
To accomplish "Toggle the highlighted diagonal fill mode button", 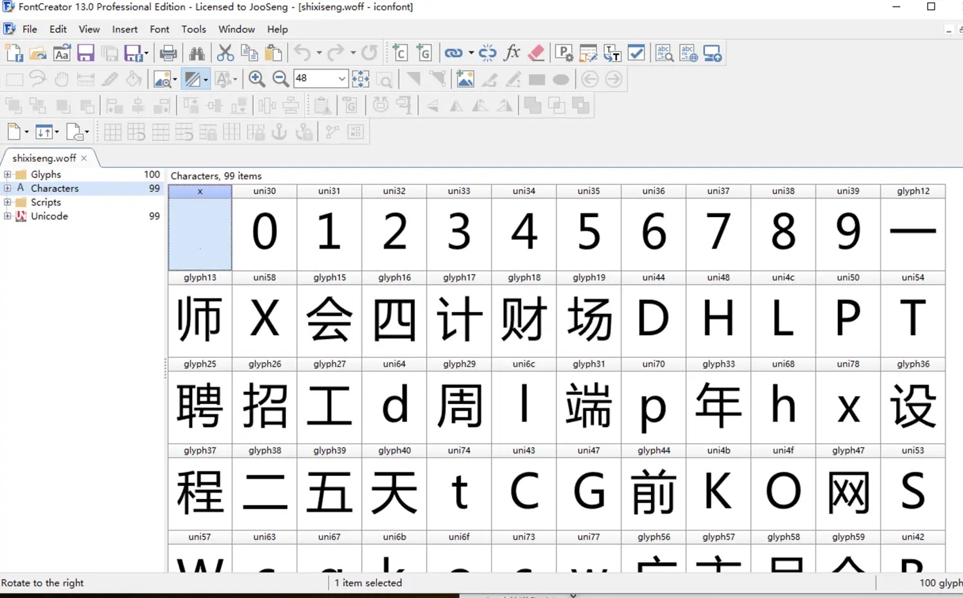I will [191, 79].
